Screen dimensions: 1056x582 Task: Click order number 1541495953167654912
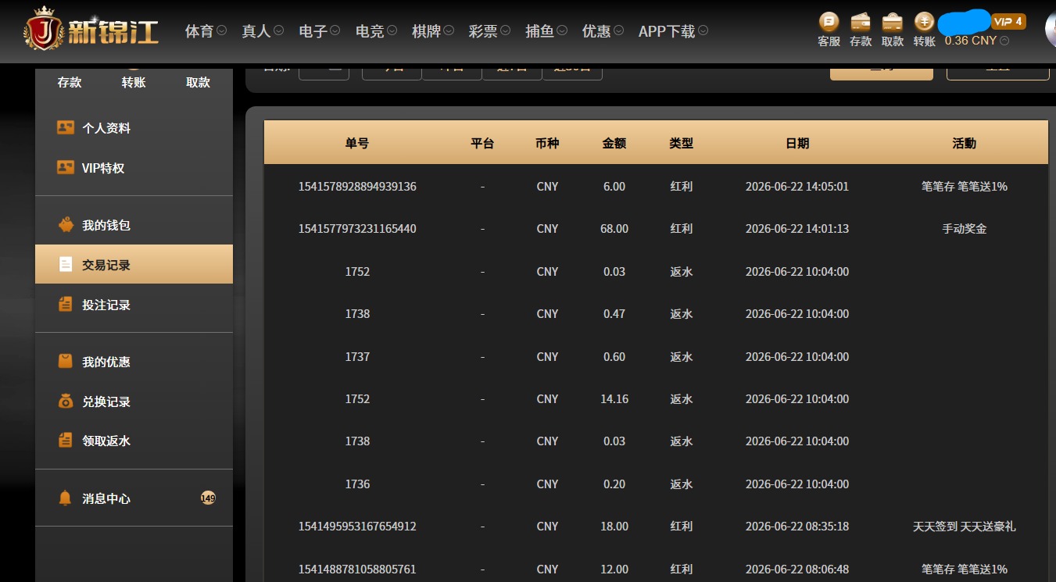point(357,527)
